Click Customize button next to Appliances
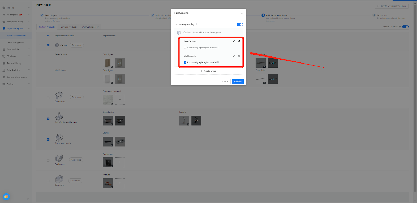This screenshot has height=203, width=417. click(76, 160)
